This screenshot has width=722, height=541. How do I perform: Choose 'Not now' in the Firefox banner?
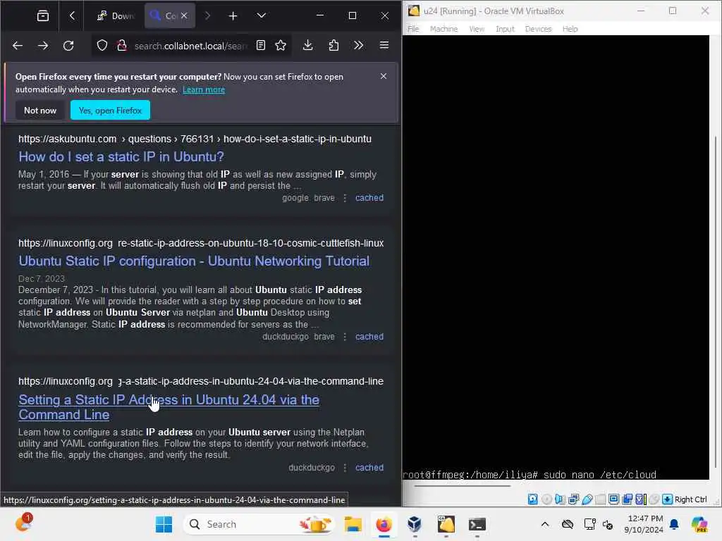click(40, 111)
